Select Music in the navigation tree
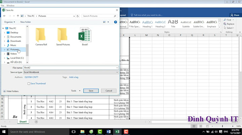 13,45
